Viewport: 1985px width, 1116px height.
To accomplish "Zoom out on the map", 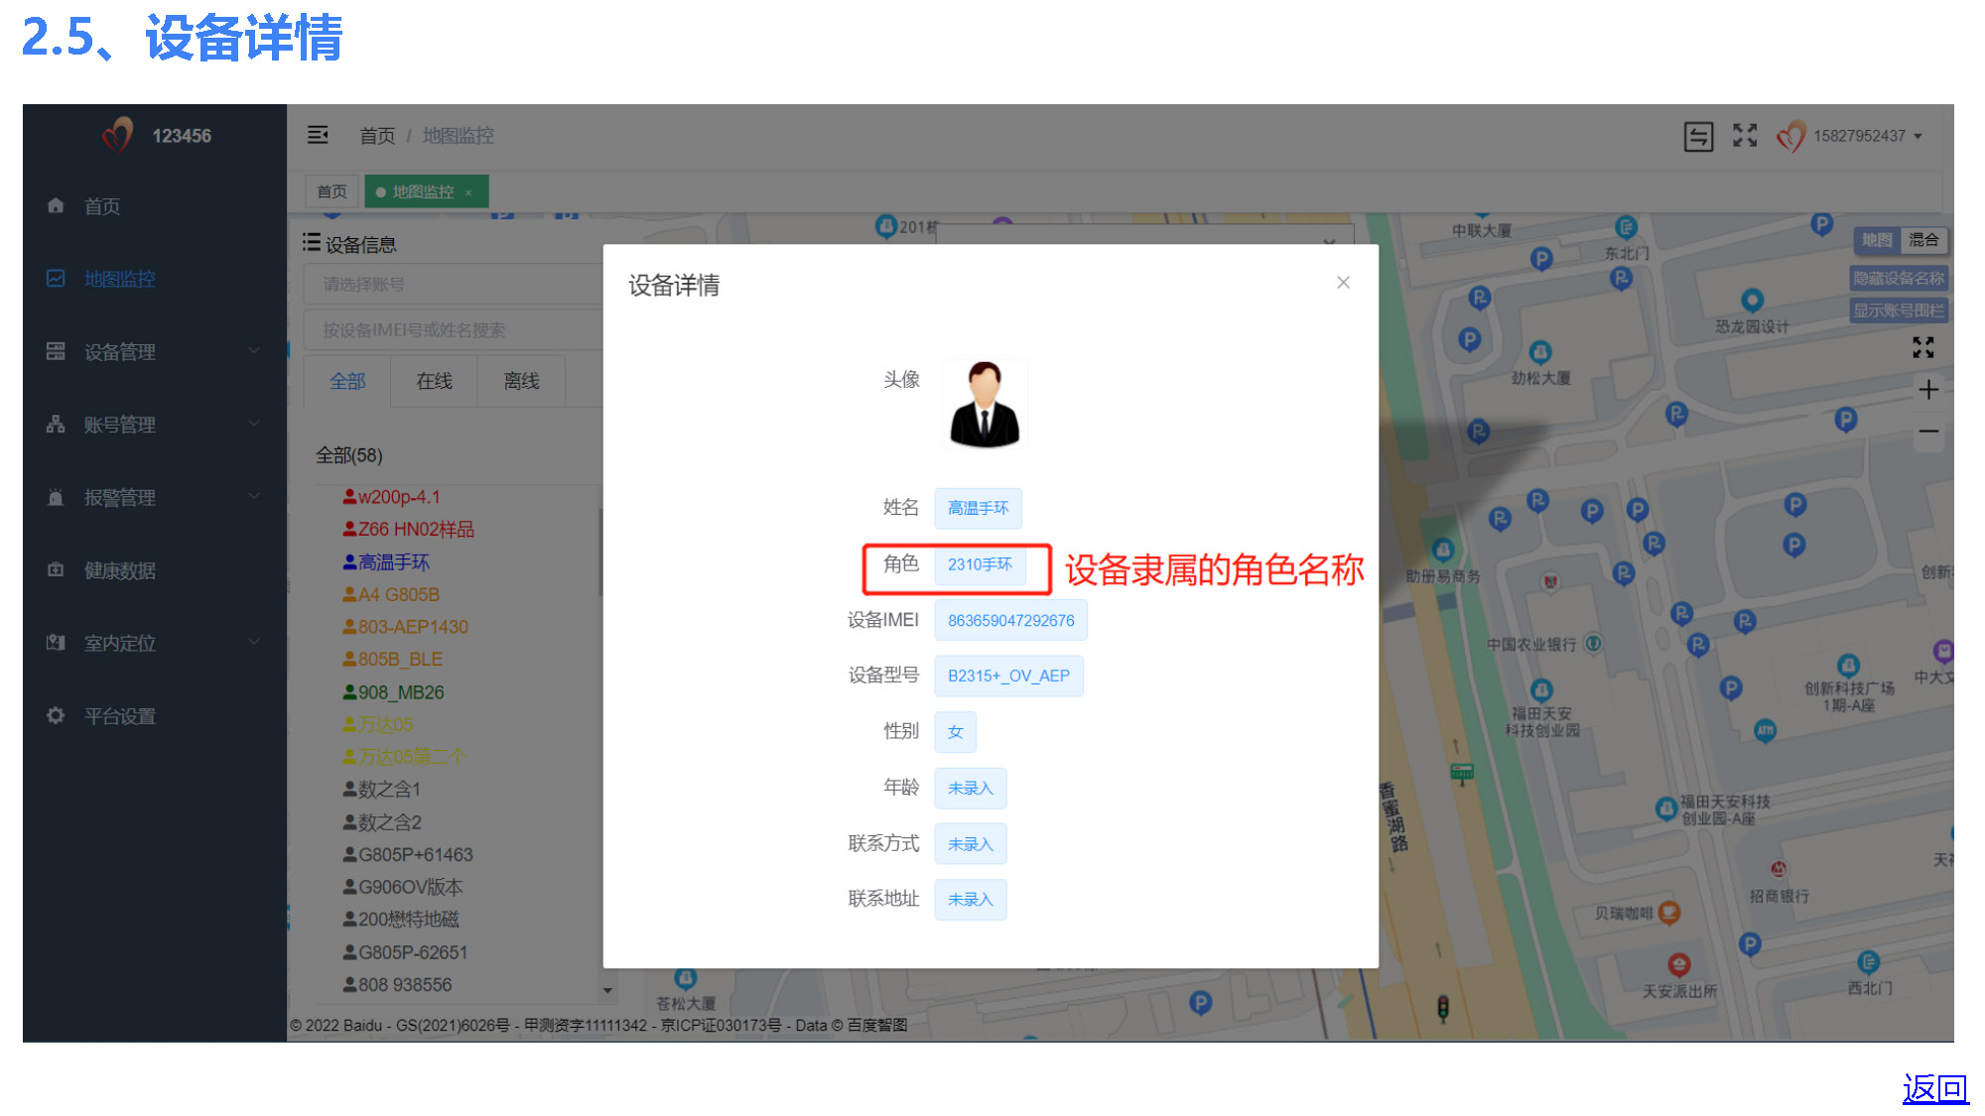I will (x=1928, y=432).
